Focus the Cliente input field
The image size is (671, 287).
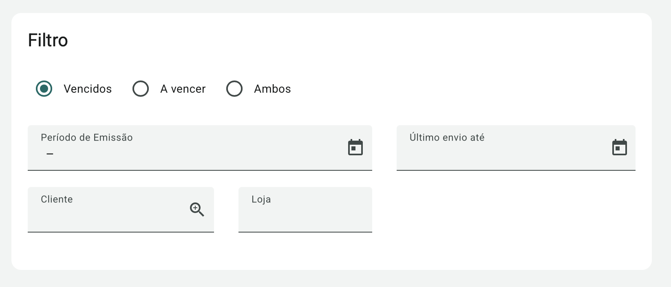click(106, 215)
